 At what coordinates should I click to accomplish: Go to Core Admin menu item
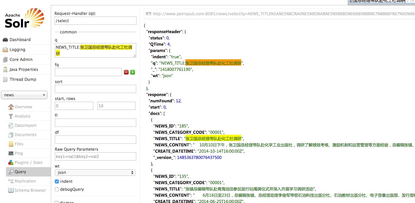[21, 60]
